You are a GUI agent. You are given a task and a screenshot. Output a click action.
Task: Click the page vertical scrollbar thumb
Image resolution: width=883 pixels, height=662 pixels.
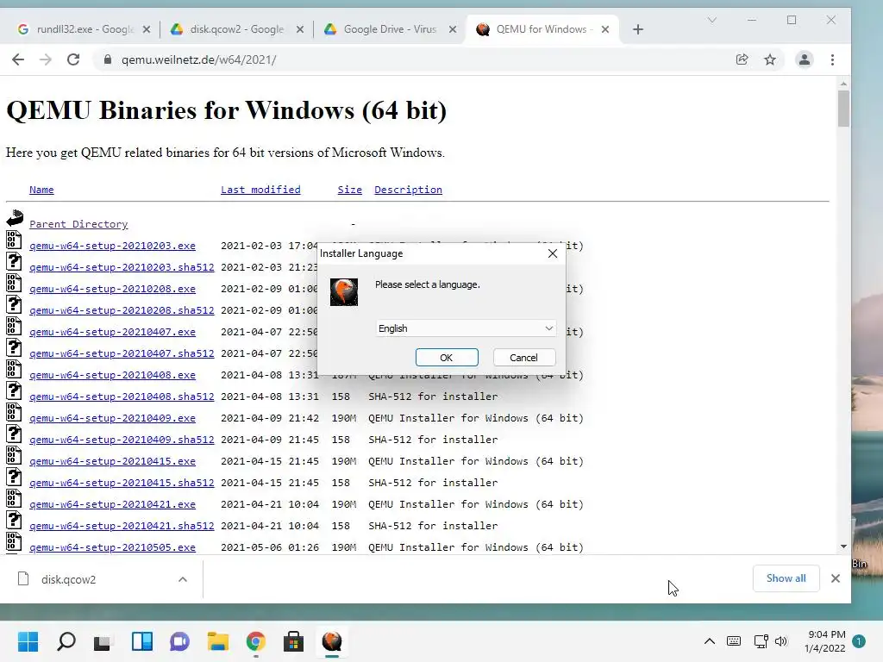click(x=843, y=108)
